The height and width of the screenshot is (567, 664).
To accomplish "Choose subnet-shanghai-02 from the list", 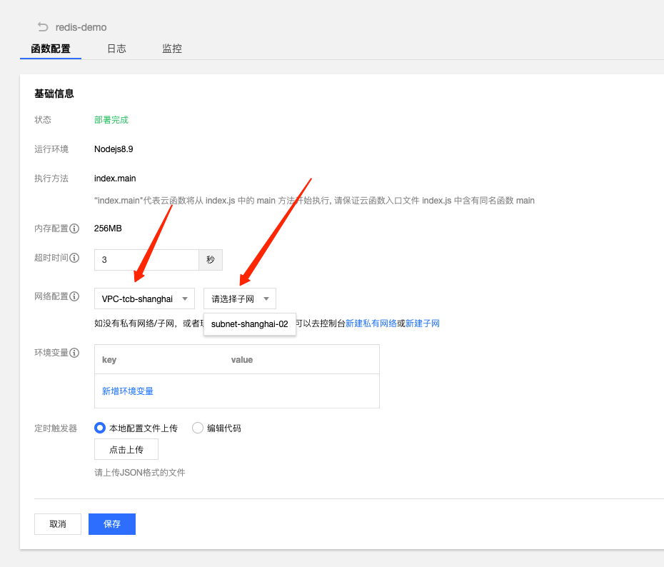I will point(249,323).
